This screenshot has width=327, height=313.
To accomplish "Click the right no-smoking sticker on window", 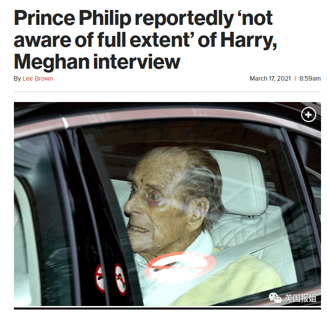I will pos(121,279).
